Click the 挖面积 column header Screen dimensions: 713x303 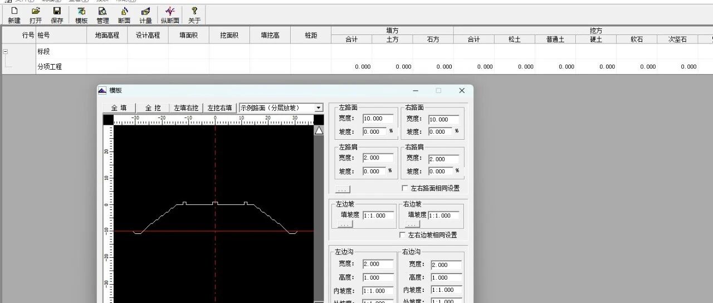[229, 35]
